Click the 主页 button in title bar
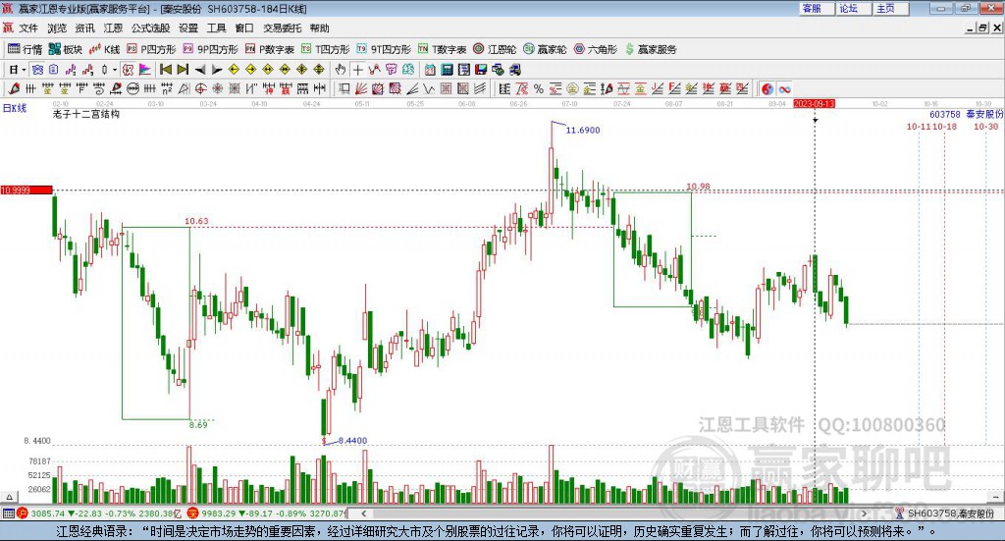Screen dimensions: 1005x541 891,8
